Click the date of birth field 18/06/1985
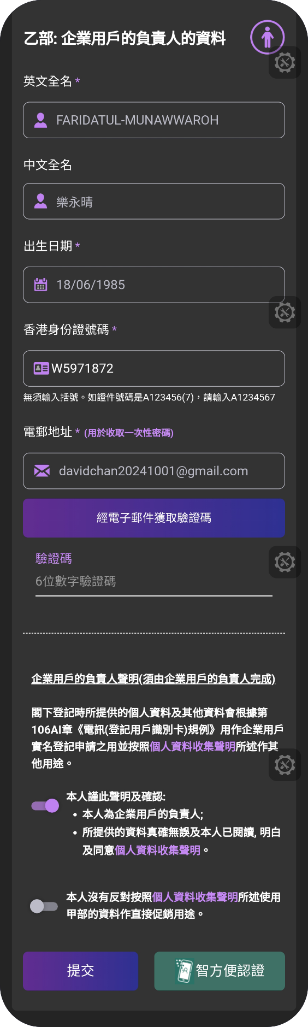Image resolution: width=308 pixels, height=1027 pixels. pyautogui.click(x=154, y=285)
